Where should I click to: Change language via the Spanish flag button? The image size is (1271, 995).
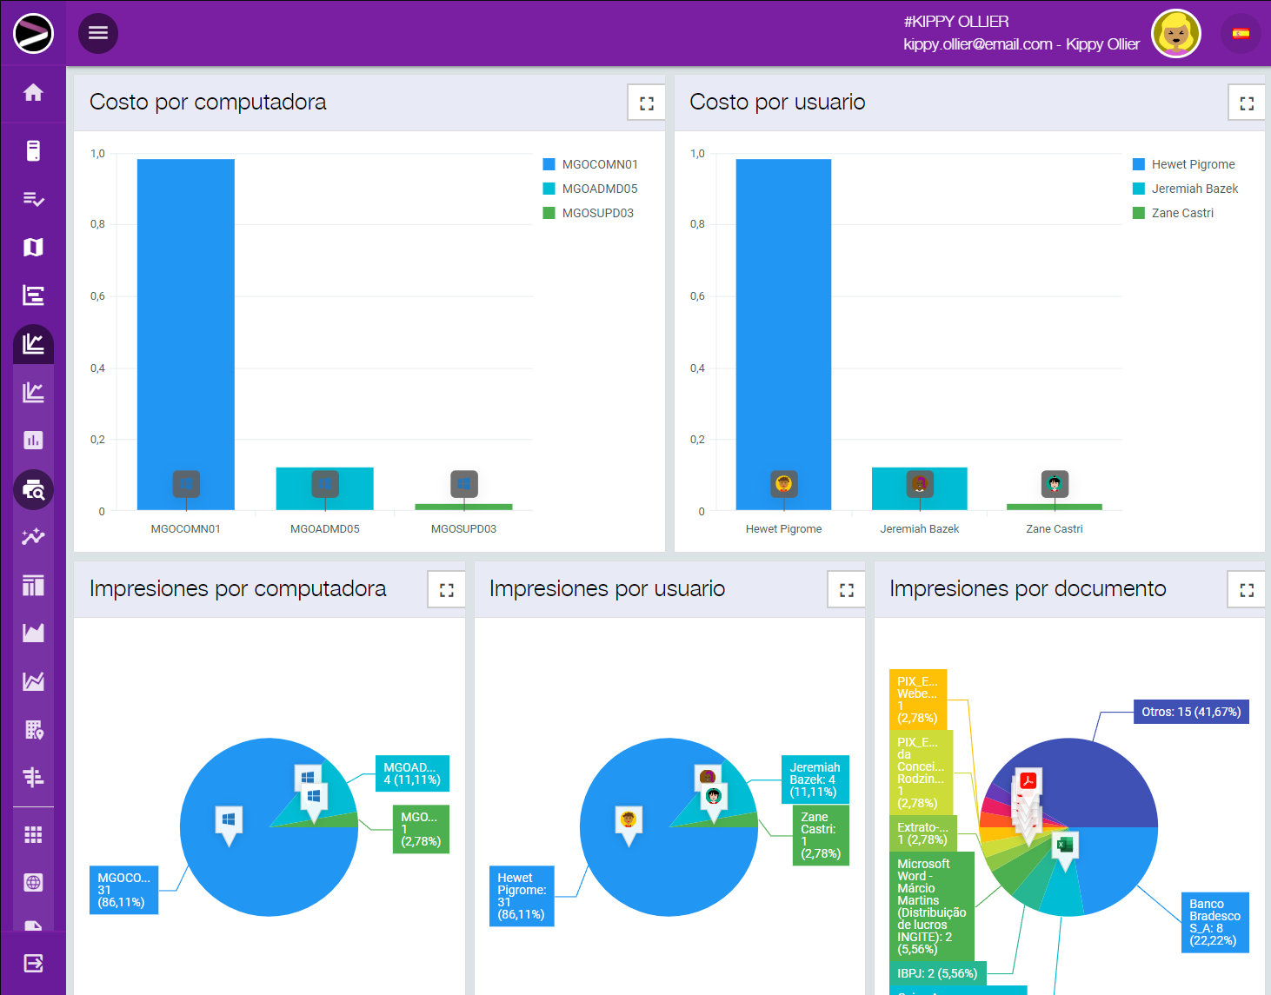click(x=1241, y=34)
